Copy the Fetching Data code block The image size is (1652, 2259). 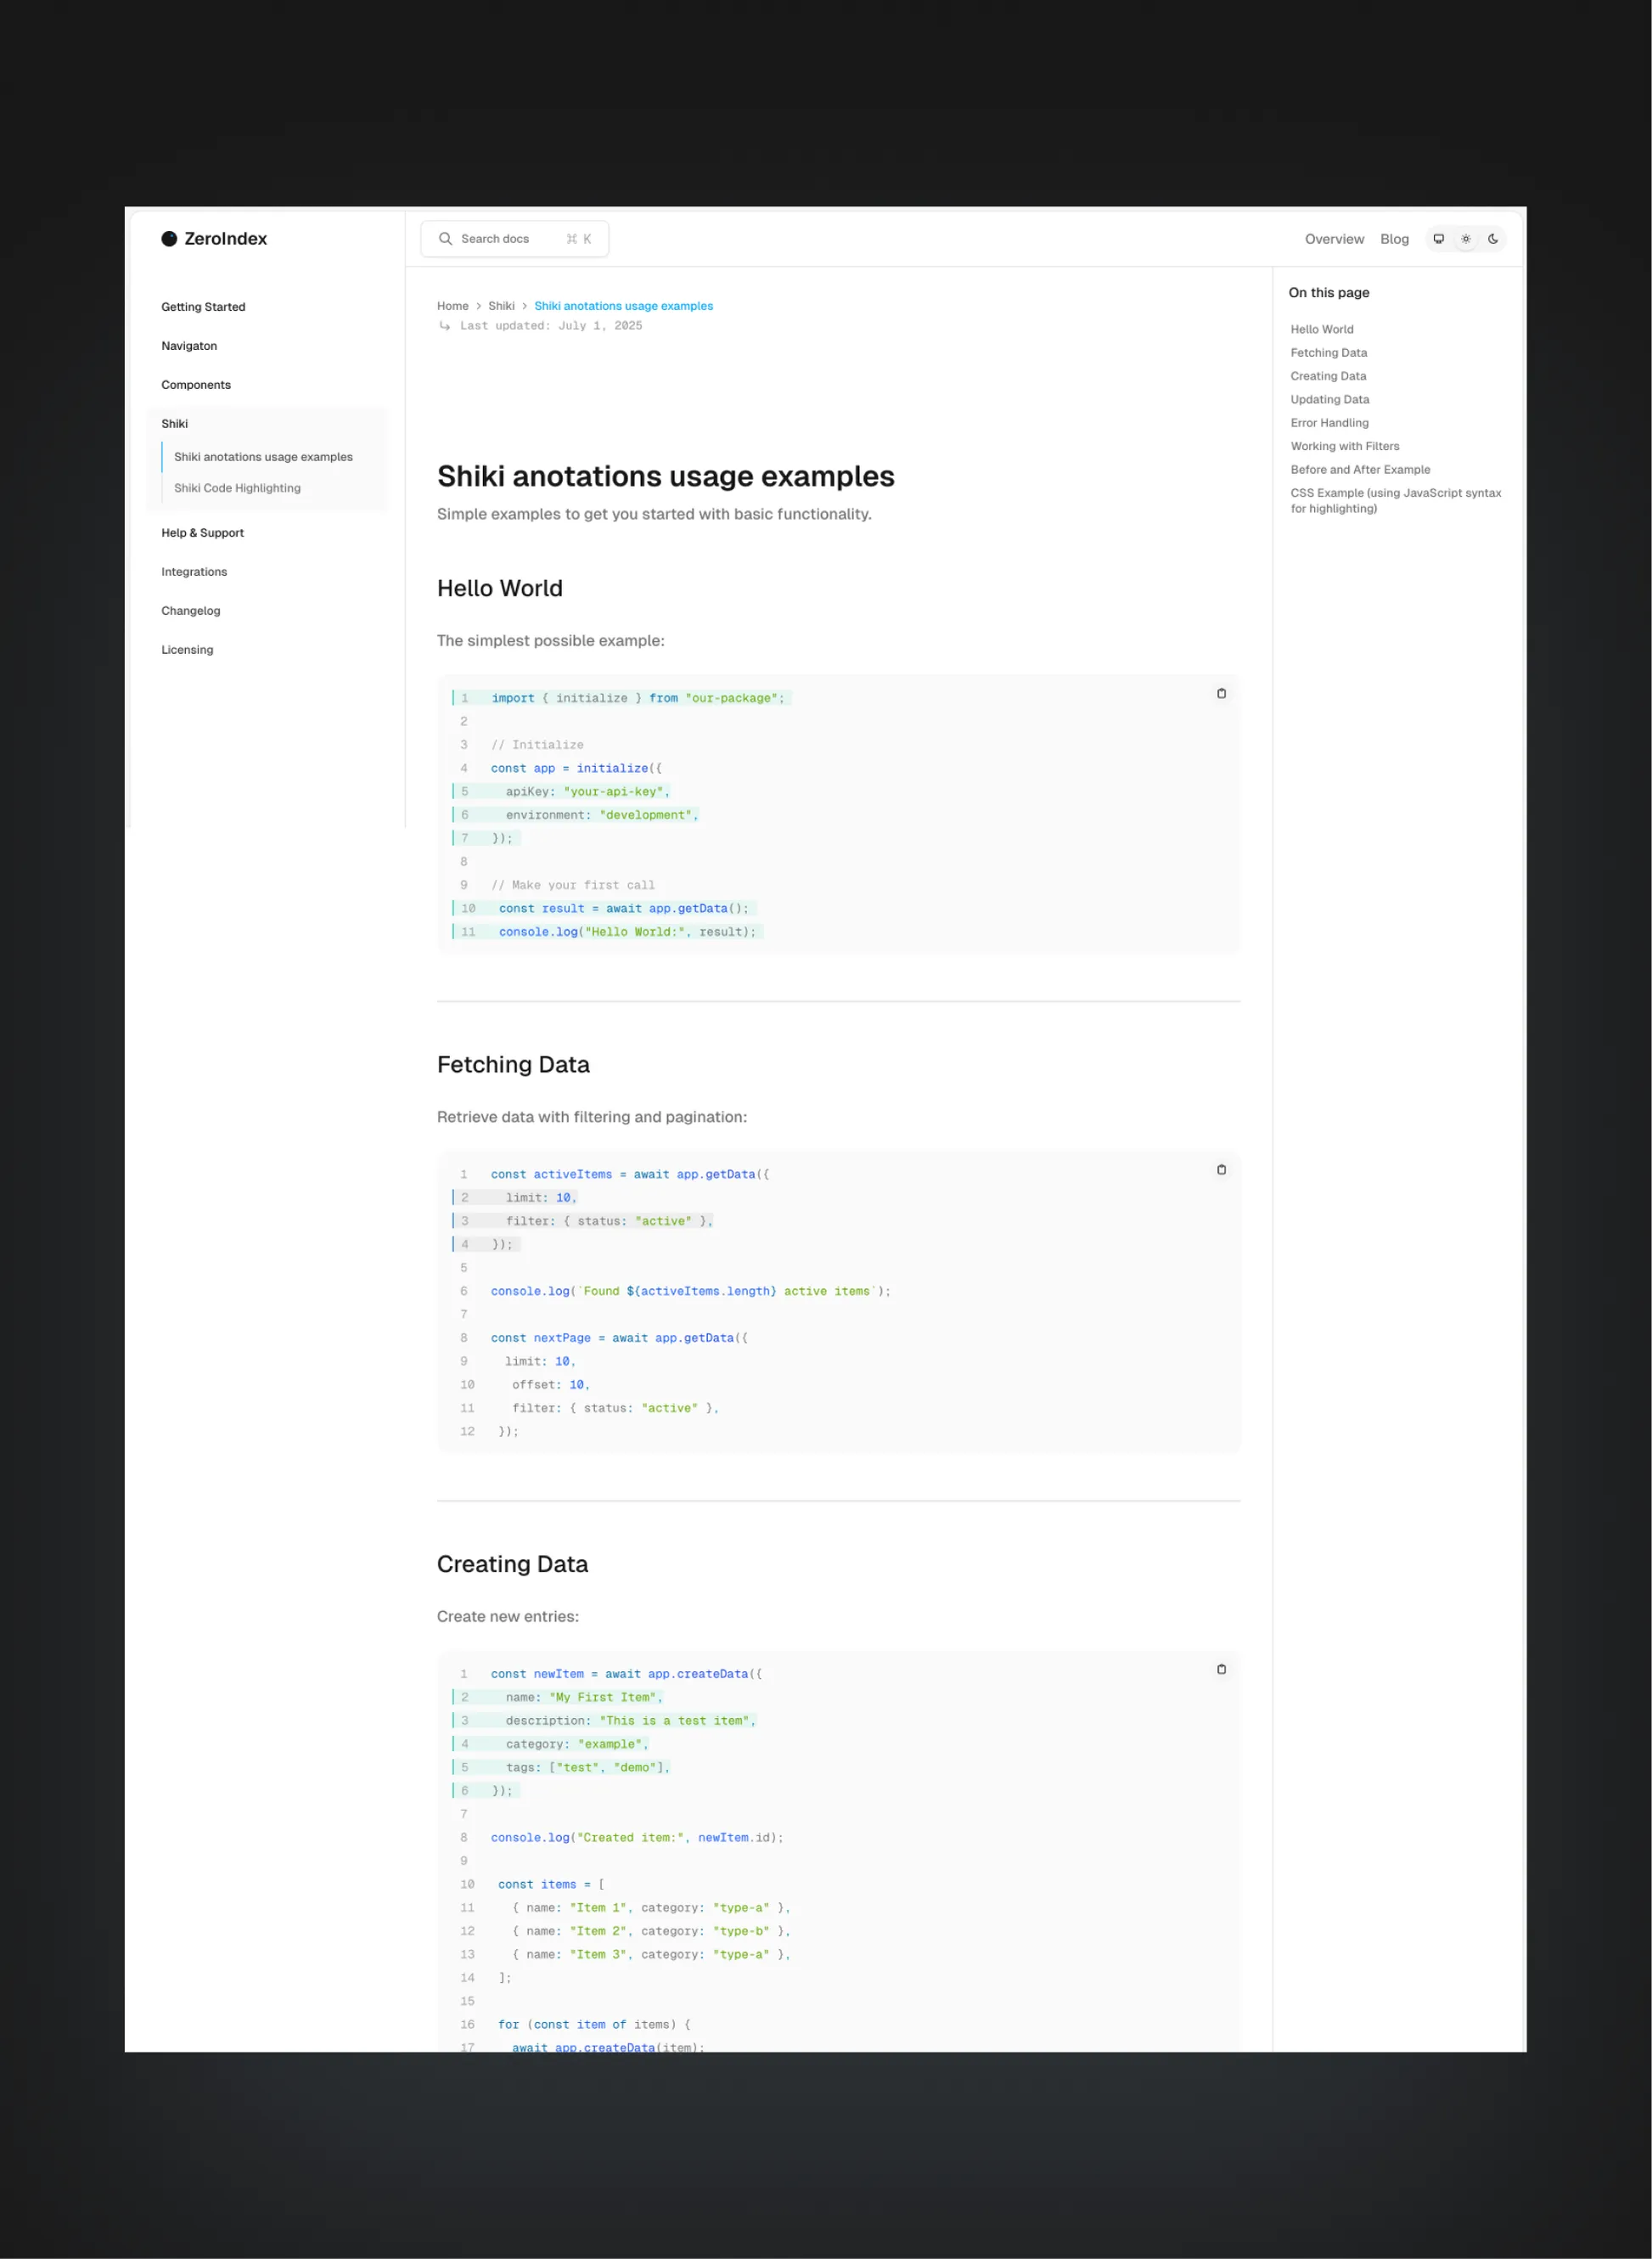pos(1221,1169)
